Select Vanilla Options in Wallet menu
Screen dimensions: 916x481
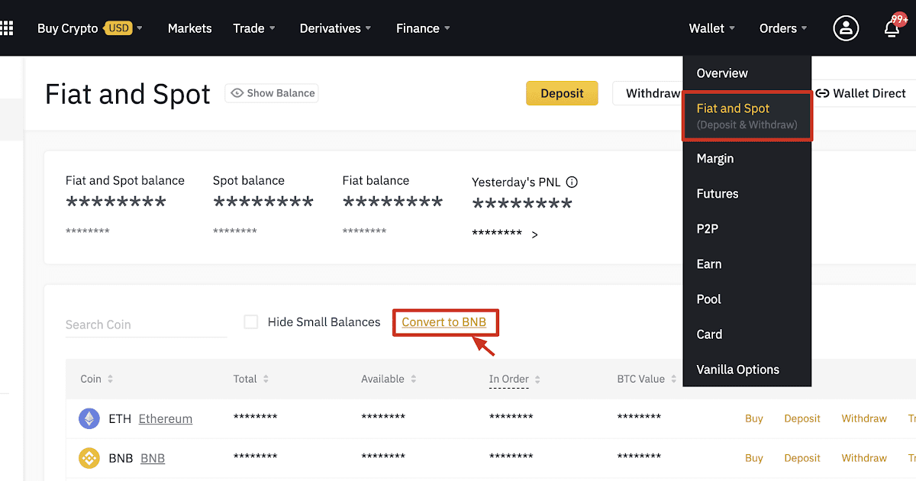click(x=747, y=370)
